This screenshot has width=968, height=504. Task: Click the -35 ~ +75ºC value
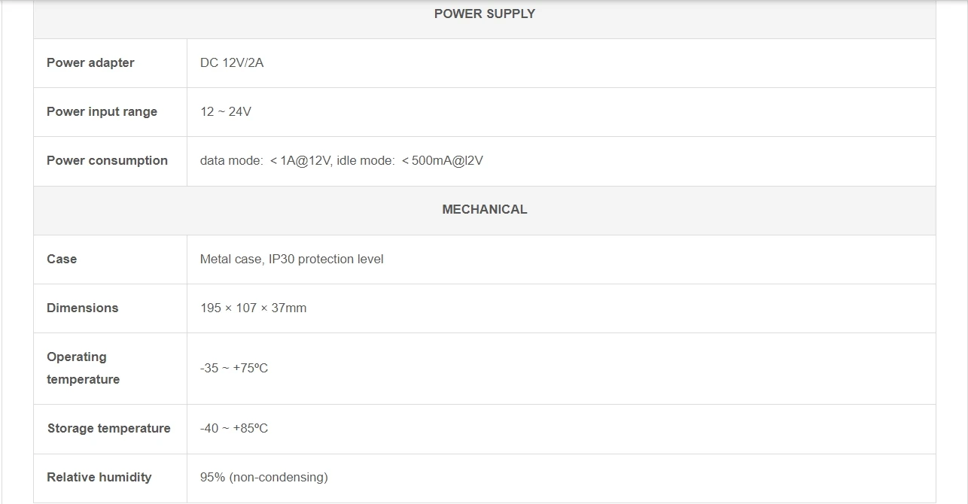click(233, 368)
